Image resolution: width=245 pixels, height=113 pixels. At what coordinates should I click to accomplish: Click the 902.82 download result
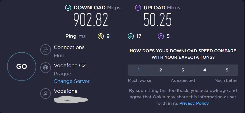tap(91, 19)
